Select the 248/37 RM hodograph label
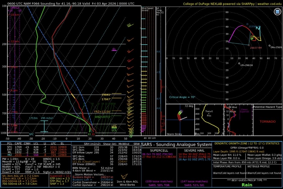Viewport: 283px width, 189px height. point(256,48)
